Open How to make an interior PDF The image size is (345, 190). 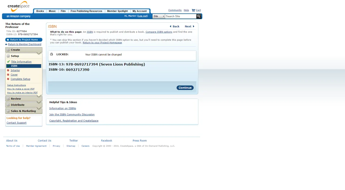point(22,93)
